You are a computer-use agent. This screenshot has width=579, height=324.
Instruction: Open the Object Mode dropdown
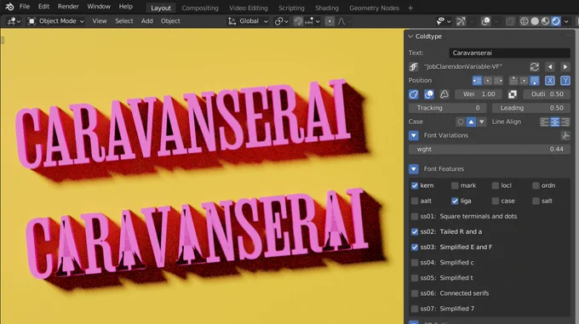[x=56, y=21]
